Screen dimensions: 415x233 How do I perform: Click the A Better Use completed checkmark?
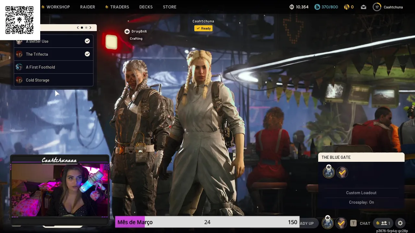(87, 41)
